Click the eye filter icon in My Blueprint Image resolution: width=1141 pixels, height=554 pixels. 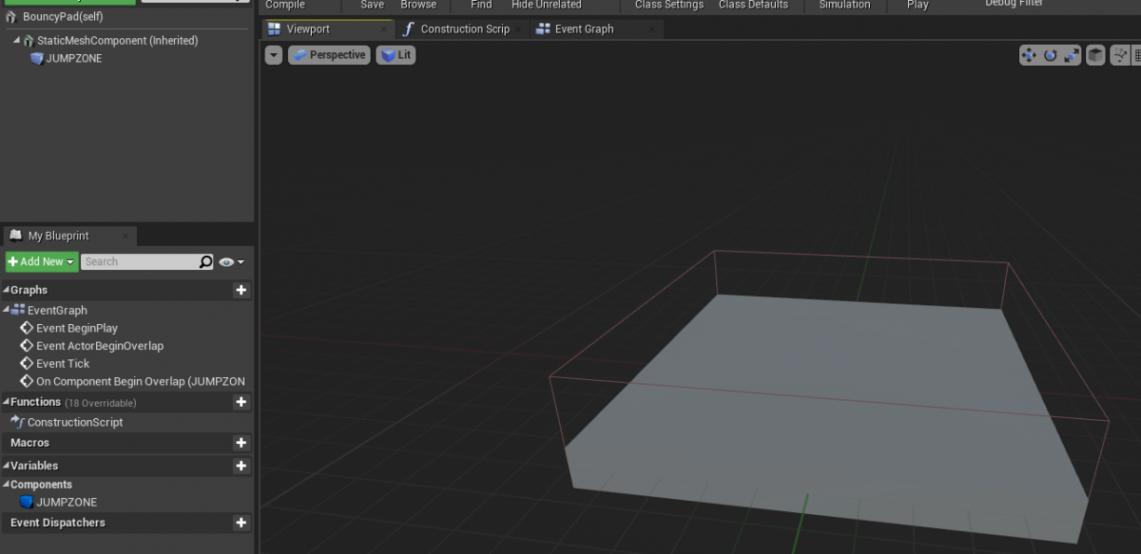coord(225,261)
